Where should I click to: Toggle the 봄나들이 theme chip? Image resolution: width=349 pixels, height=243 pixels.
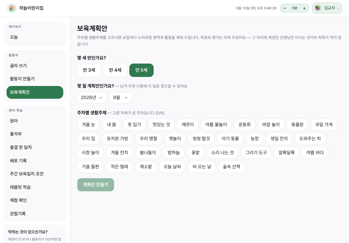click(148, 153)
